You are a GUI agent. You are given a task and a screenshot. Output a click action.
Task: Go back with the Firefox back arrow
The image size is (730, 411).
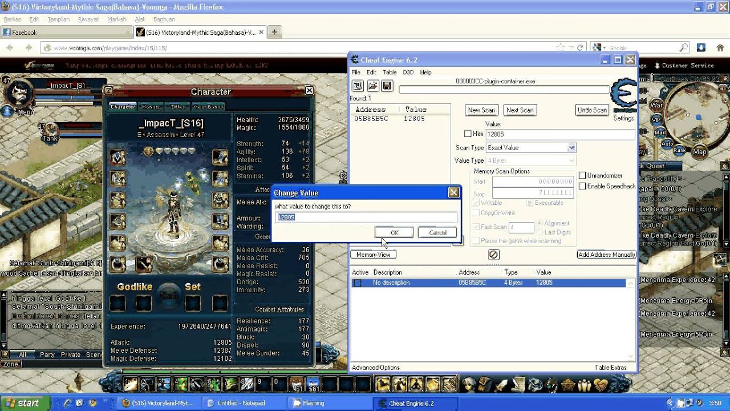point(10,48)
